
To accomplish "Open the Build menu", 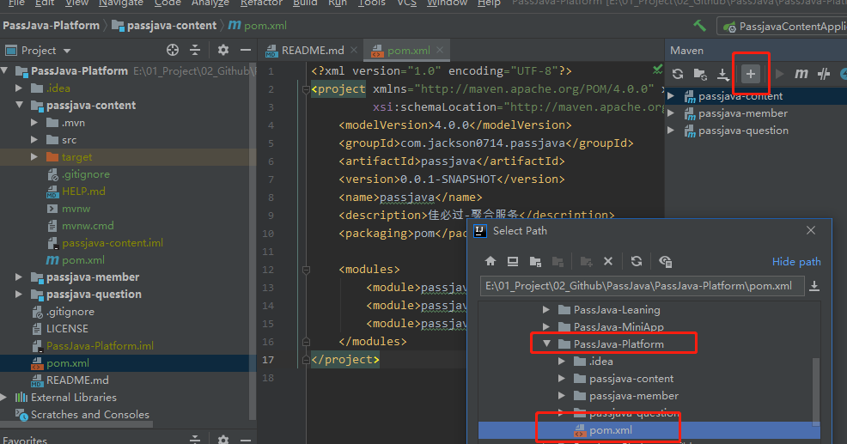I will [304, 3].
